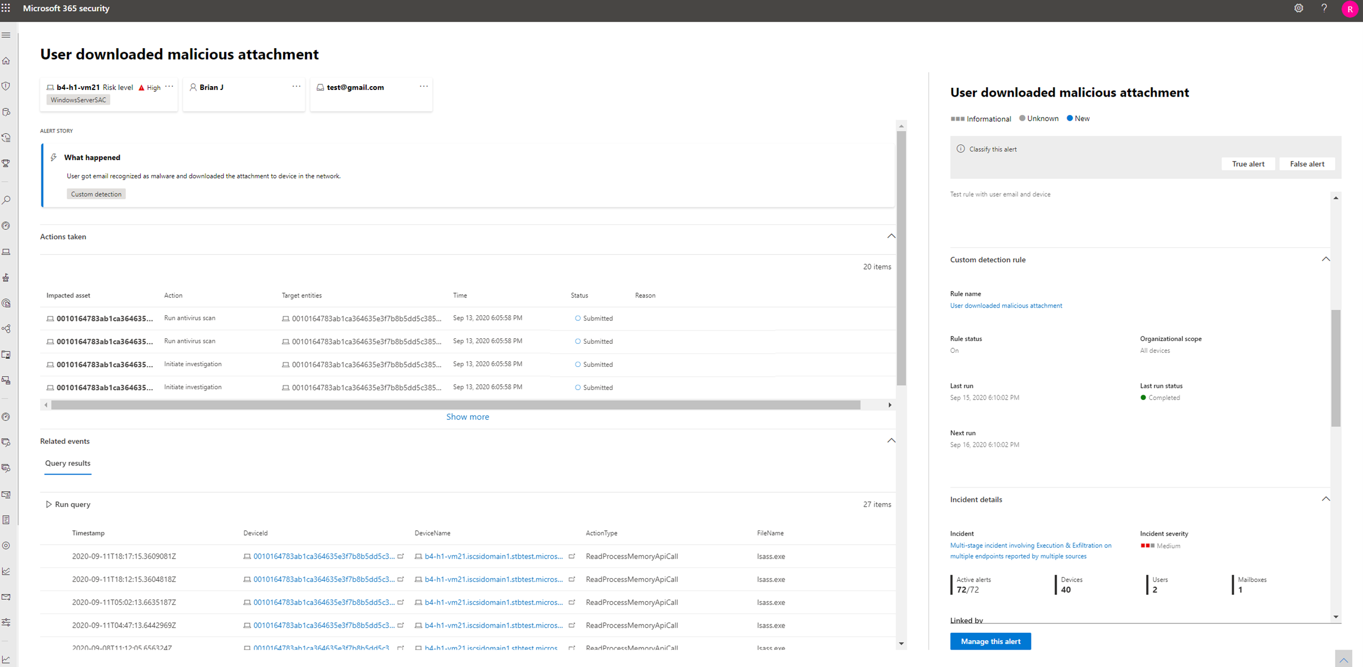Go to Home in the sidebar
The width and height of the screenshot is (1363, 667).
[7, 61]
